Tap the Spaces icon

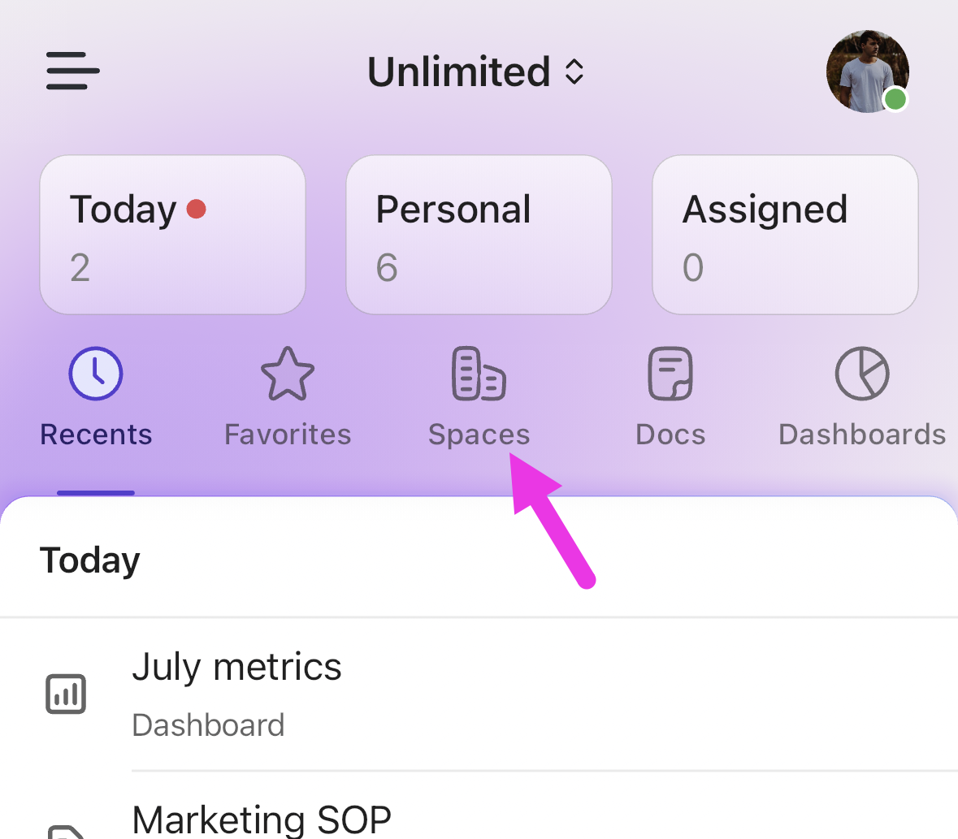[x=479, y=374]
